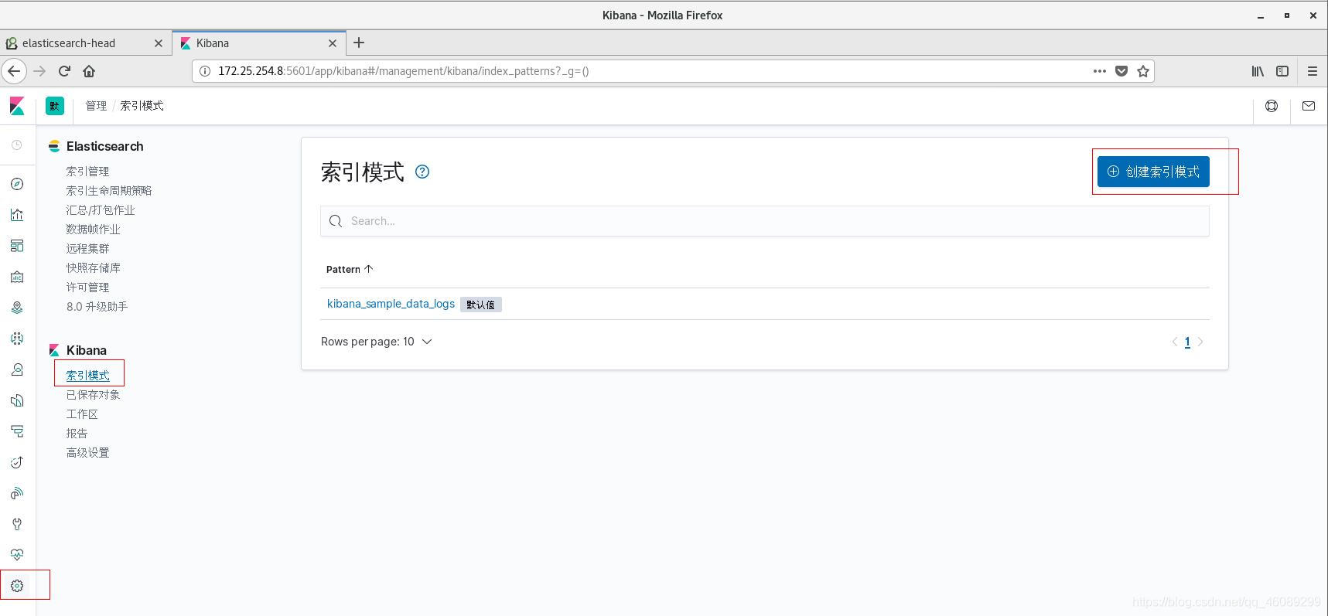Screen dimensions: 1328x616
Task: Open Firefox hamburger menu
Action: click(x=1312, y=71)
